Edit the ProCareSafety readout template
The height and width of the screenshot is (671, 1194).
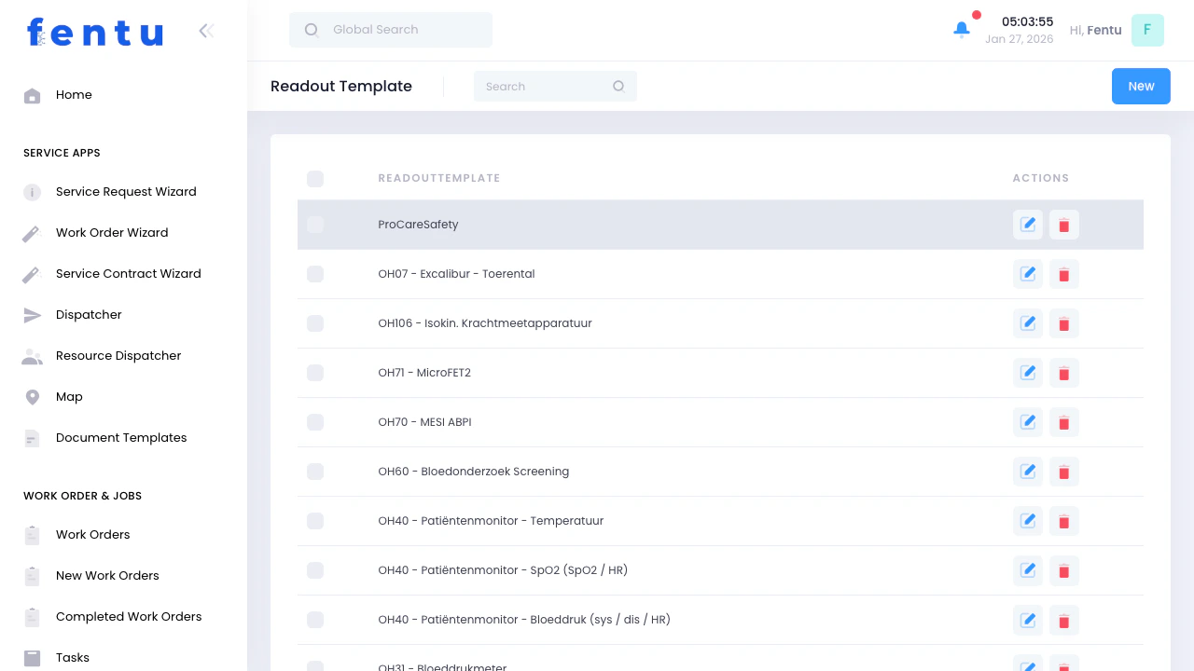(1027, 225)
